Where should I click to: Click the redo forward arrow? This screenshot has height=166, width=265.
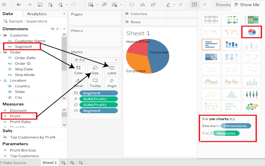[x=29, y=5]
